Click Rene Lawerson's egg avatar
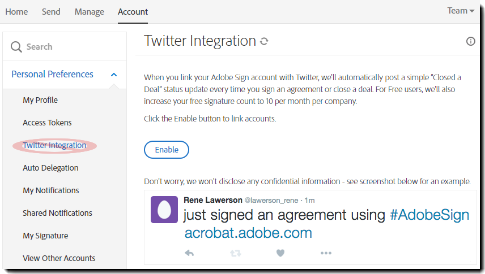 pyautogui.click(x=164, y=209)
